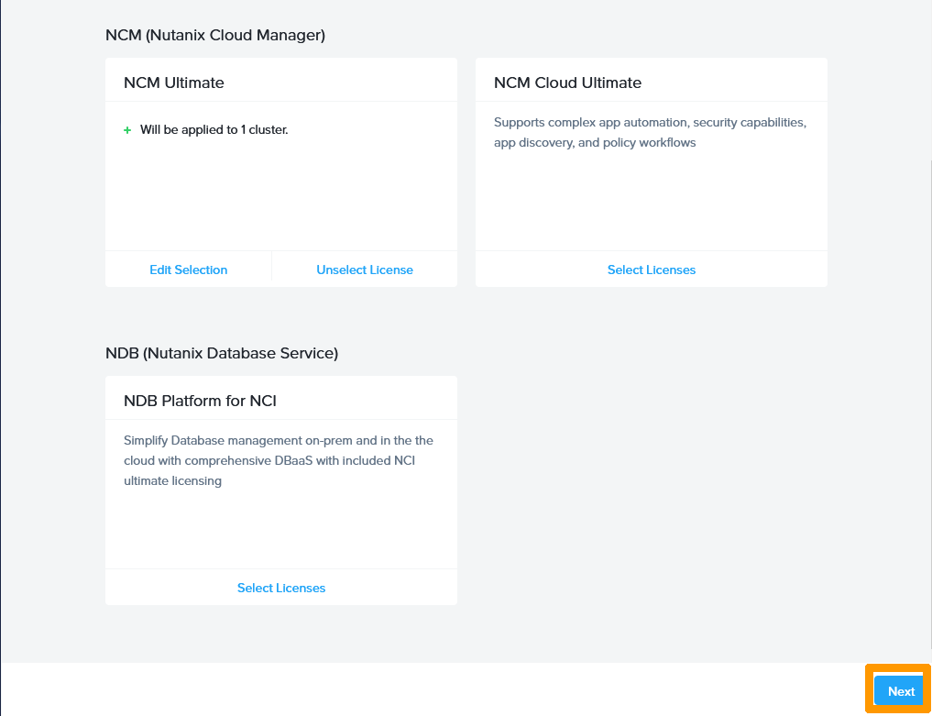Click the NCM Cloud Ultimate card title
Image resolution: width=932 pixels, height=716 pixels.
pyautogui.click(x=567, y=83)
